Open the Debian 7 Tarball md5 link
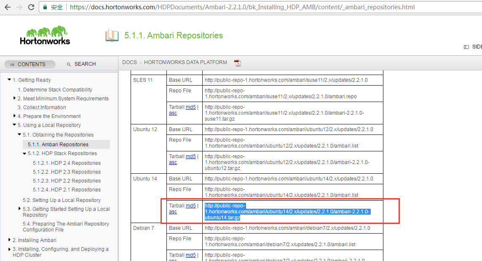The height and width of the screenshot is (261, 482). [191, 255]
